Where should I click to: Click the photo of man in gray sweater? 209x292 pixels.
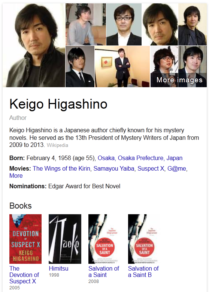point(86,24)
